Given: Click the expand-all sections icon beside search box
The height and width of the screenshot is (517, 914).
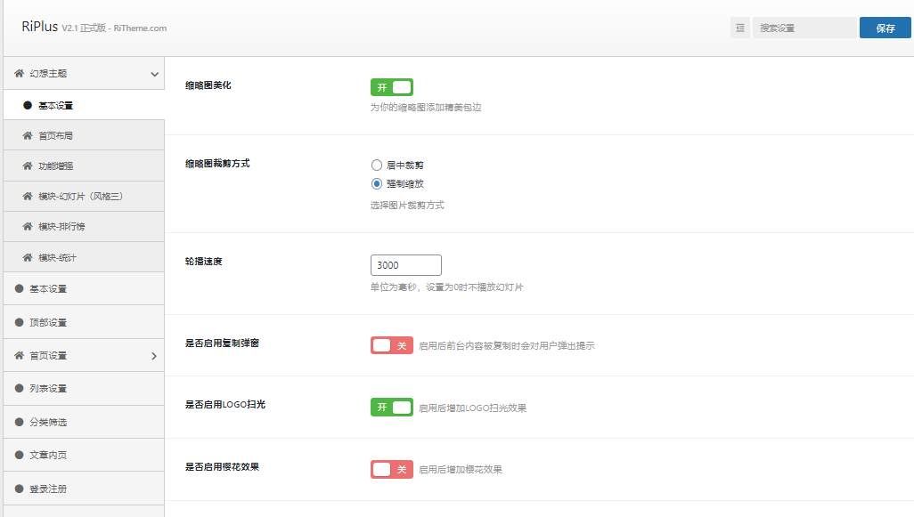Looking at the screenshot, I should [740, 28].
